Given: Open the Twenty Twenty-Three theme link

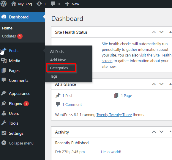Looking at the screenshot, I should [114, 114].
